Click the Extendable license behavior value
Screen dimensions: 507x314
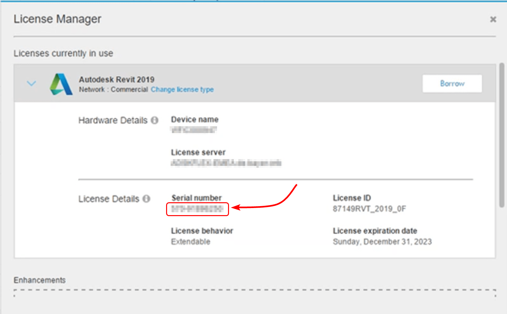coord(191,242)
